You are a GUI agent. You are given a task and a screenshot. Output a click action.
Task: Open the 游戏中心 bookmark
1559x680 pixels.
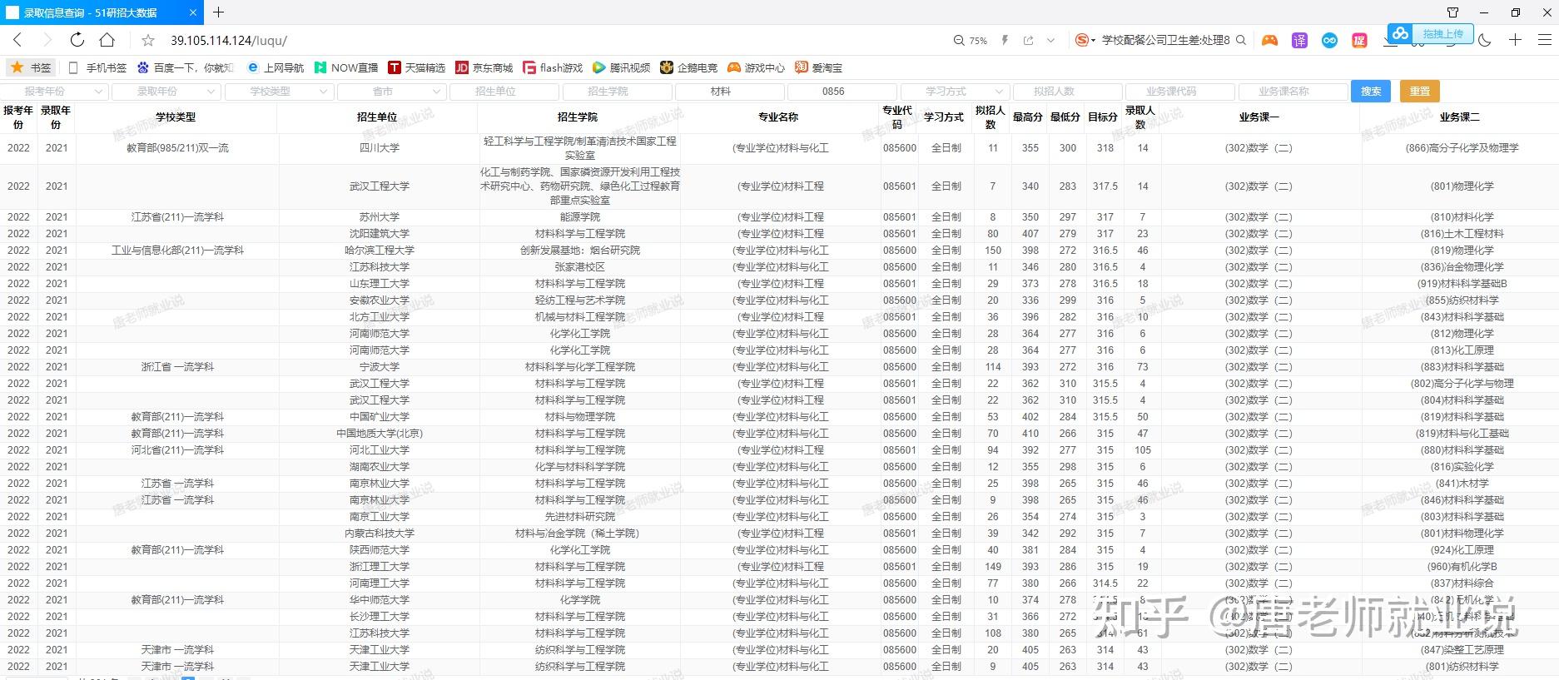click(x=756, y=67)
